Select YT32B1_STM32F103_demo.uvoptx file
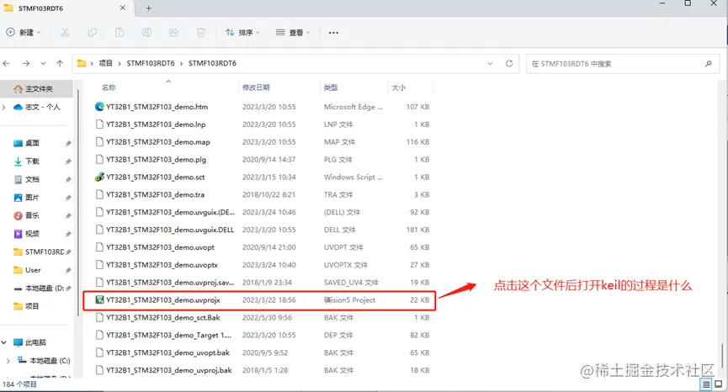Screen dimensions: 728x392 pyautogui.click(x=263, y=265)
